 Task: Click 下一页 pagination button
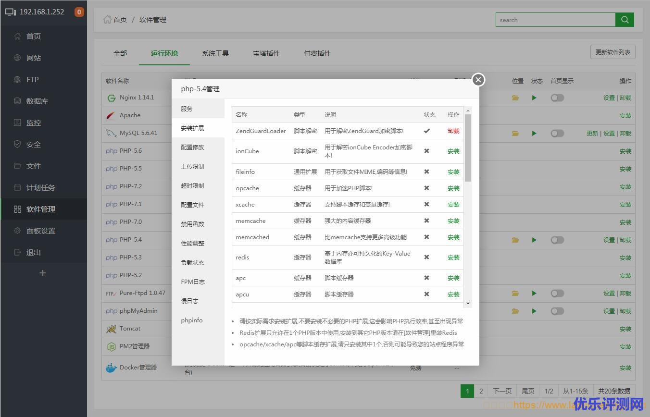(502, 391)
